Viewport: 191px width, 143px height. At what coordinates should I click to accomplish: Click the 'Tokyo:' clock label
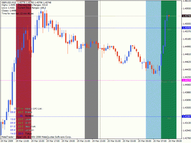click(29, 134)
